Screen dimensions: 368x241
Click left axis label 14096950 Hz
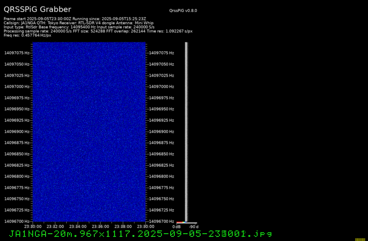[x=17, y=109]
